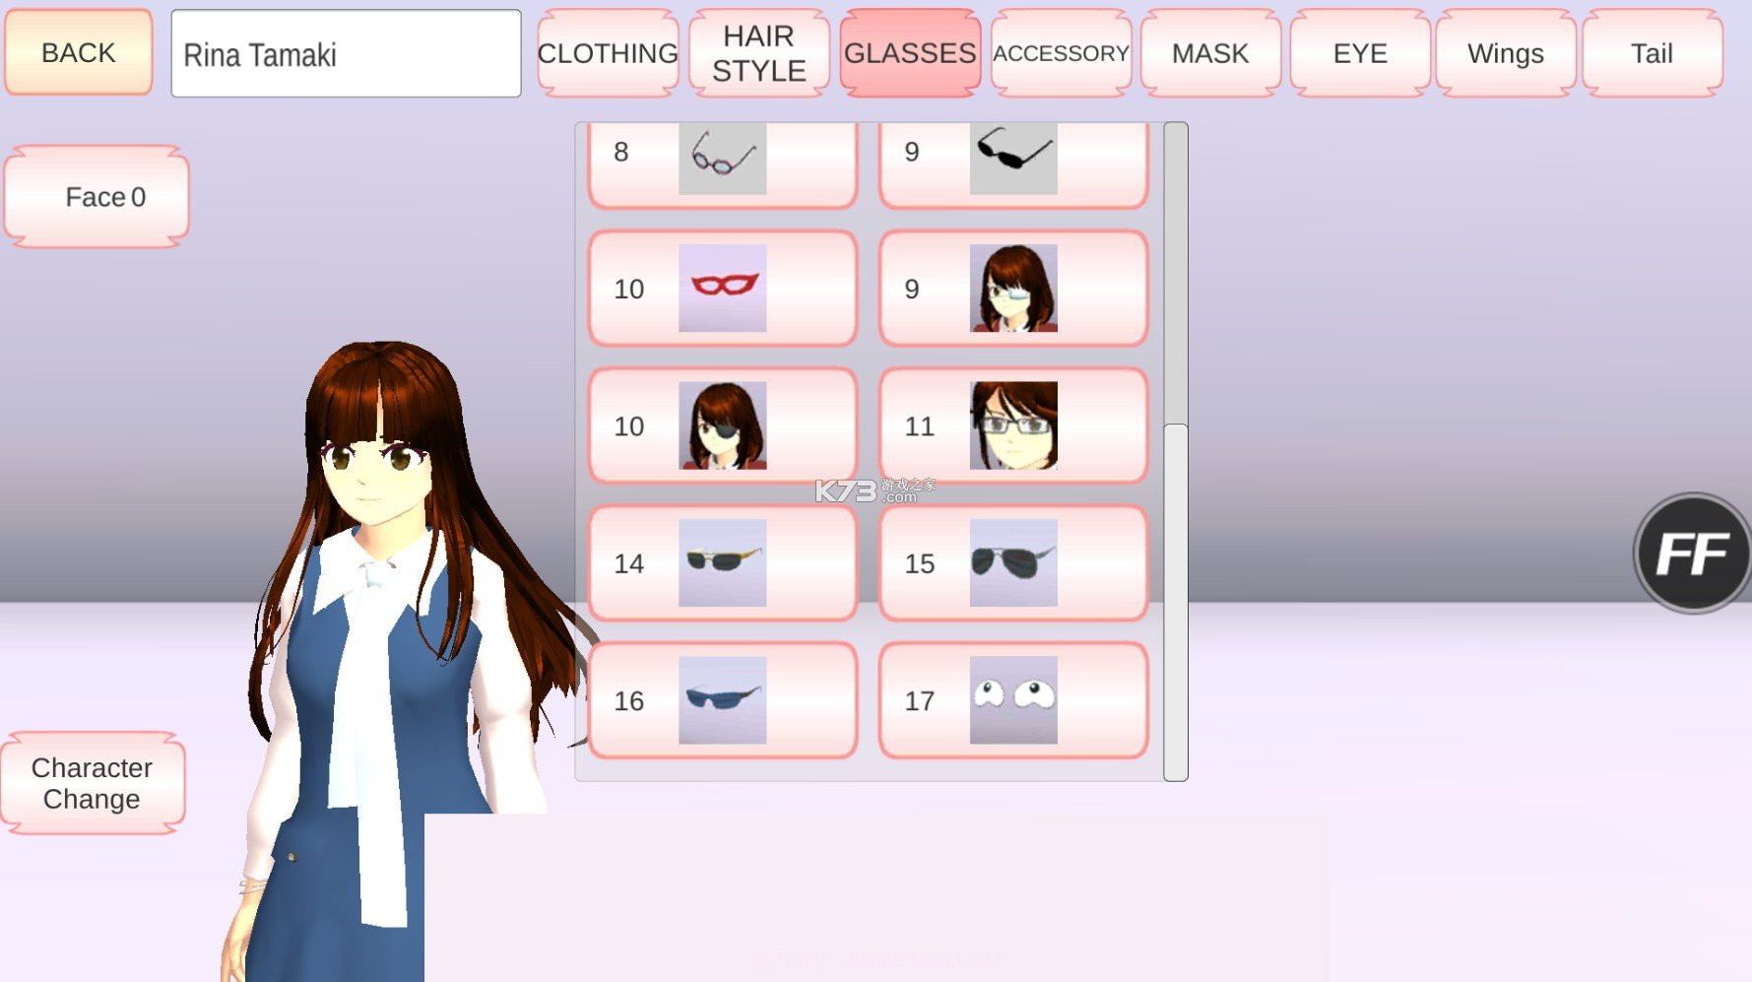Tap the Face 0 button

pos(96,196)
